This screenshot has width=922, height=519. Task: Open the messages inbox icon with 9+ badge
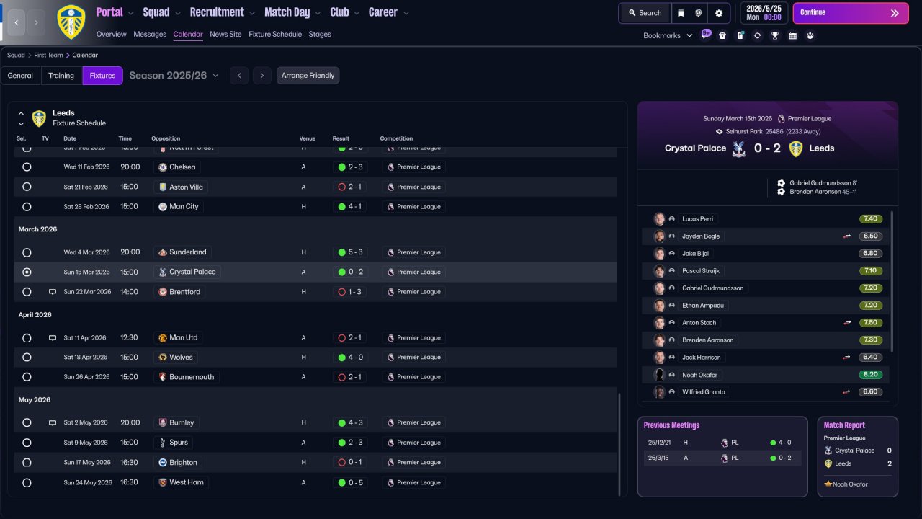[x=705, y=35]
